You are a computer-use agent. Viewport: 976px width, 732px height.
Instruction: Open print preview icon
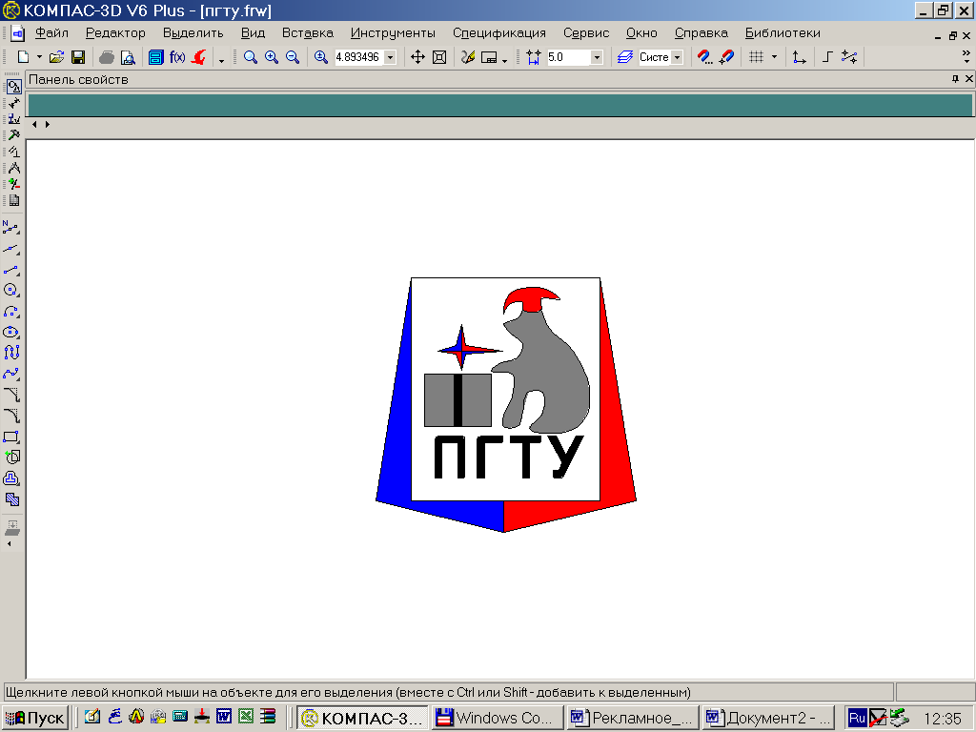pos(128,57)
